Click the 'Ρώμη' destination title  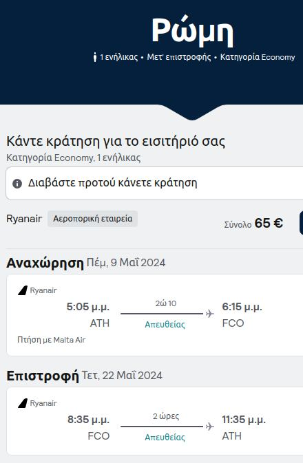tap(192, 31)
